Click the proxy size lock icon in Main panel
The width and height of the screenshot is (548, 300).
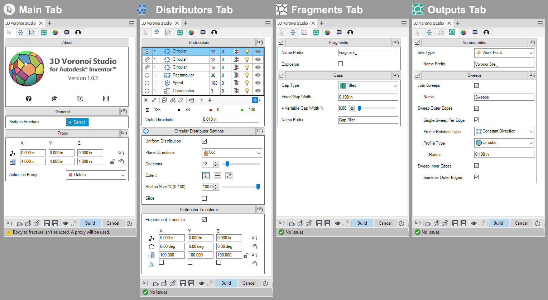(112, 162)
